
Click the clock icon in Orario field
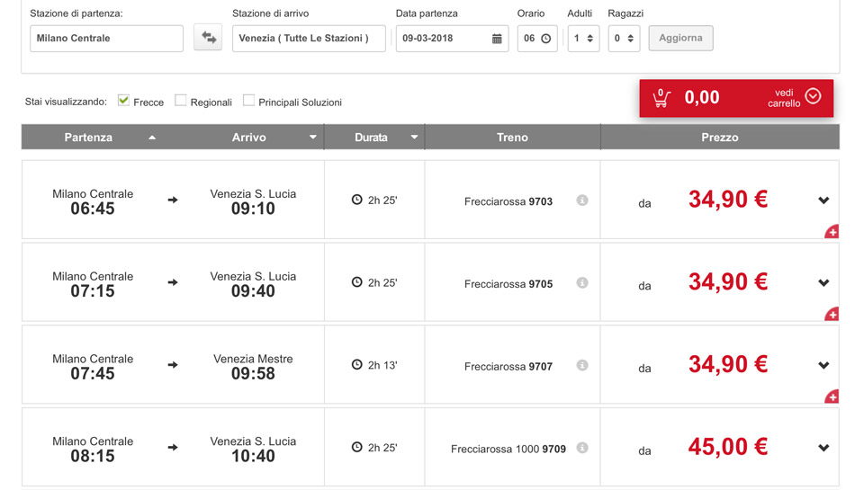(545, 39)
